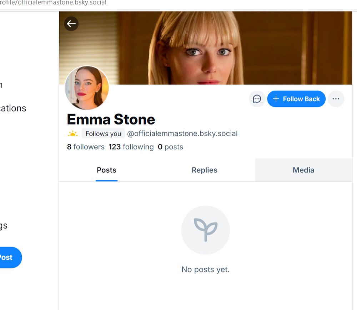Click the sun badge icon beside Follows you
The image size is (357, 310).
[72, 133]
